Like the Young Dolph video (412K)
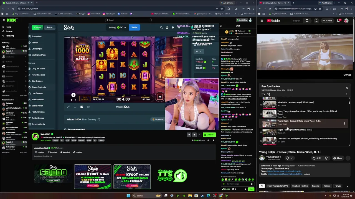Viewport: 355px width, 199px height. [317, 158]
